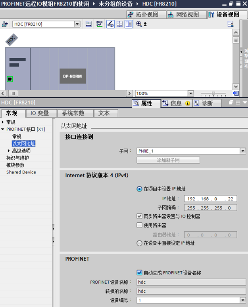The width and height of the screenshot is (248, 307).
Task: Collapse the PROFINET接口 [X1] tree node
Action: coord(2,129)
